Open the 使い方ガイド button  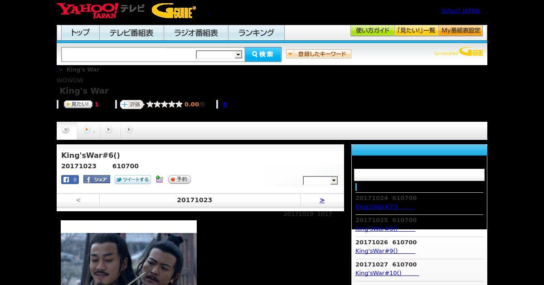click(372, 31)
